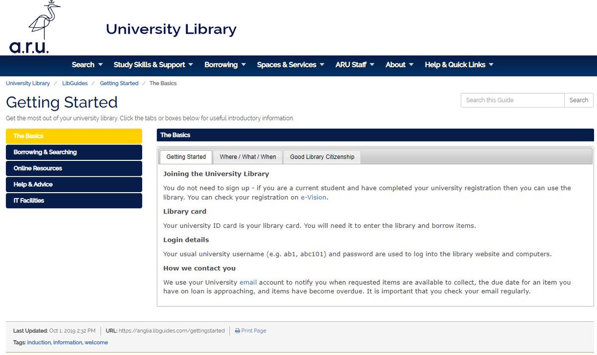Expand the Spaces & Services menu

pyautogui.click(x=291, y=65)
